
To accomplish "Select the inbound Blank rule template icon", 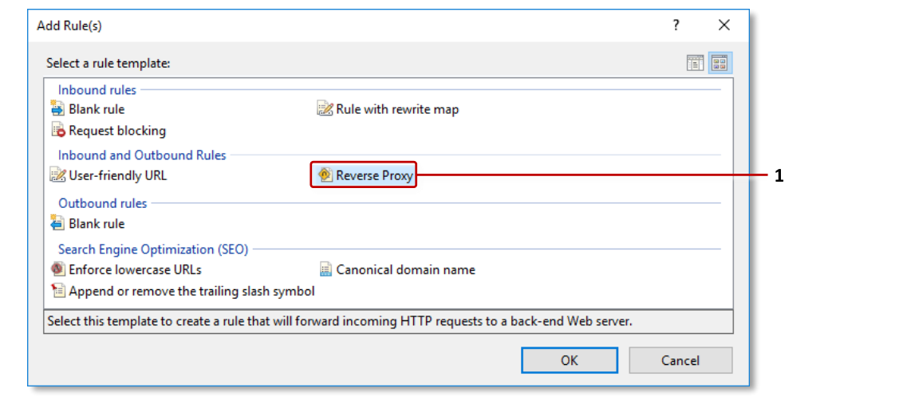I will coord(57,109).
